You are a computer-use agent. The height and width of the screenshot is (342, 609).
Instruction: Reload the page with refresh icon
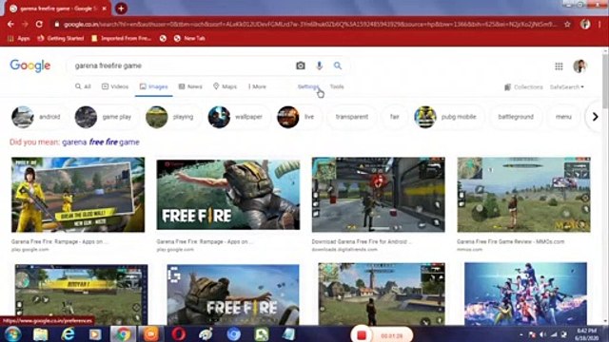click(39, 25)
